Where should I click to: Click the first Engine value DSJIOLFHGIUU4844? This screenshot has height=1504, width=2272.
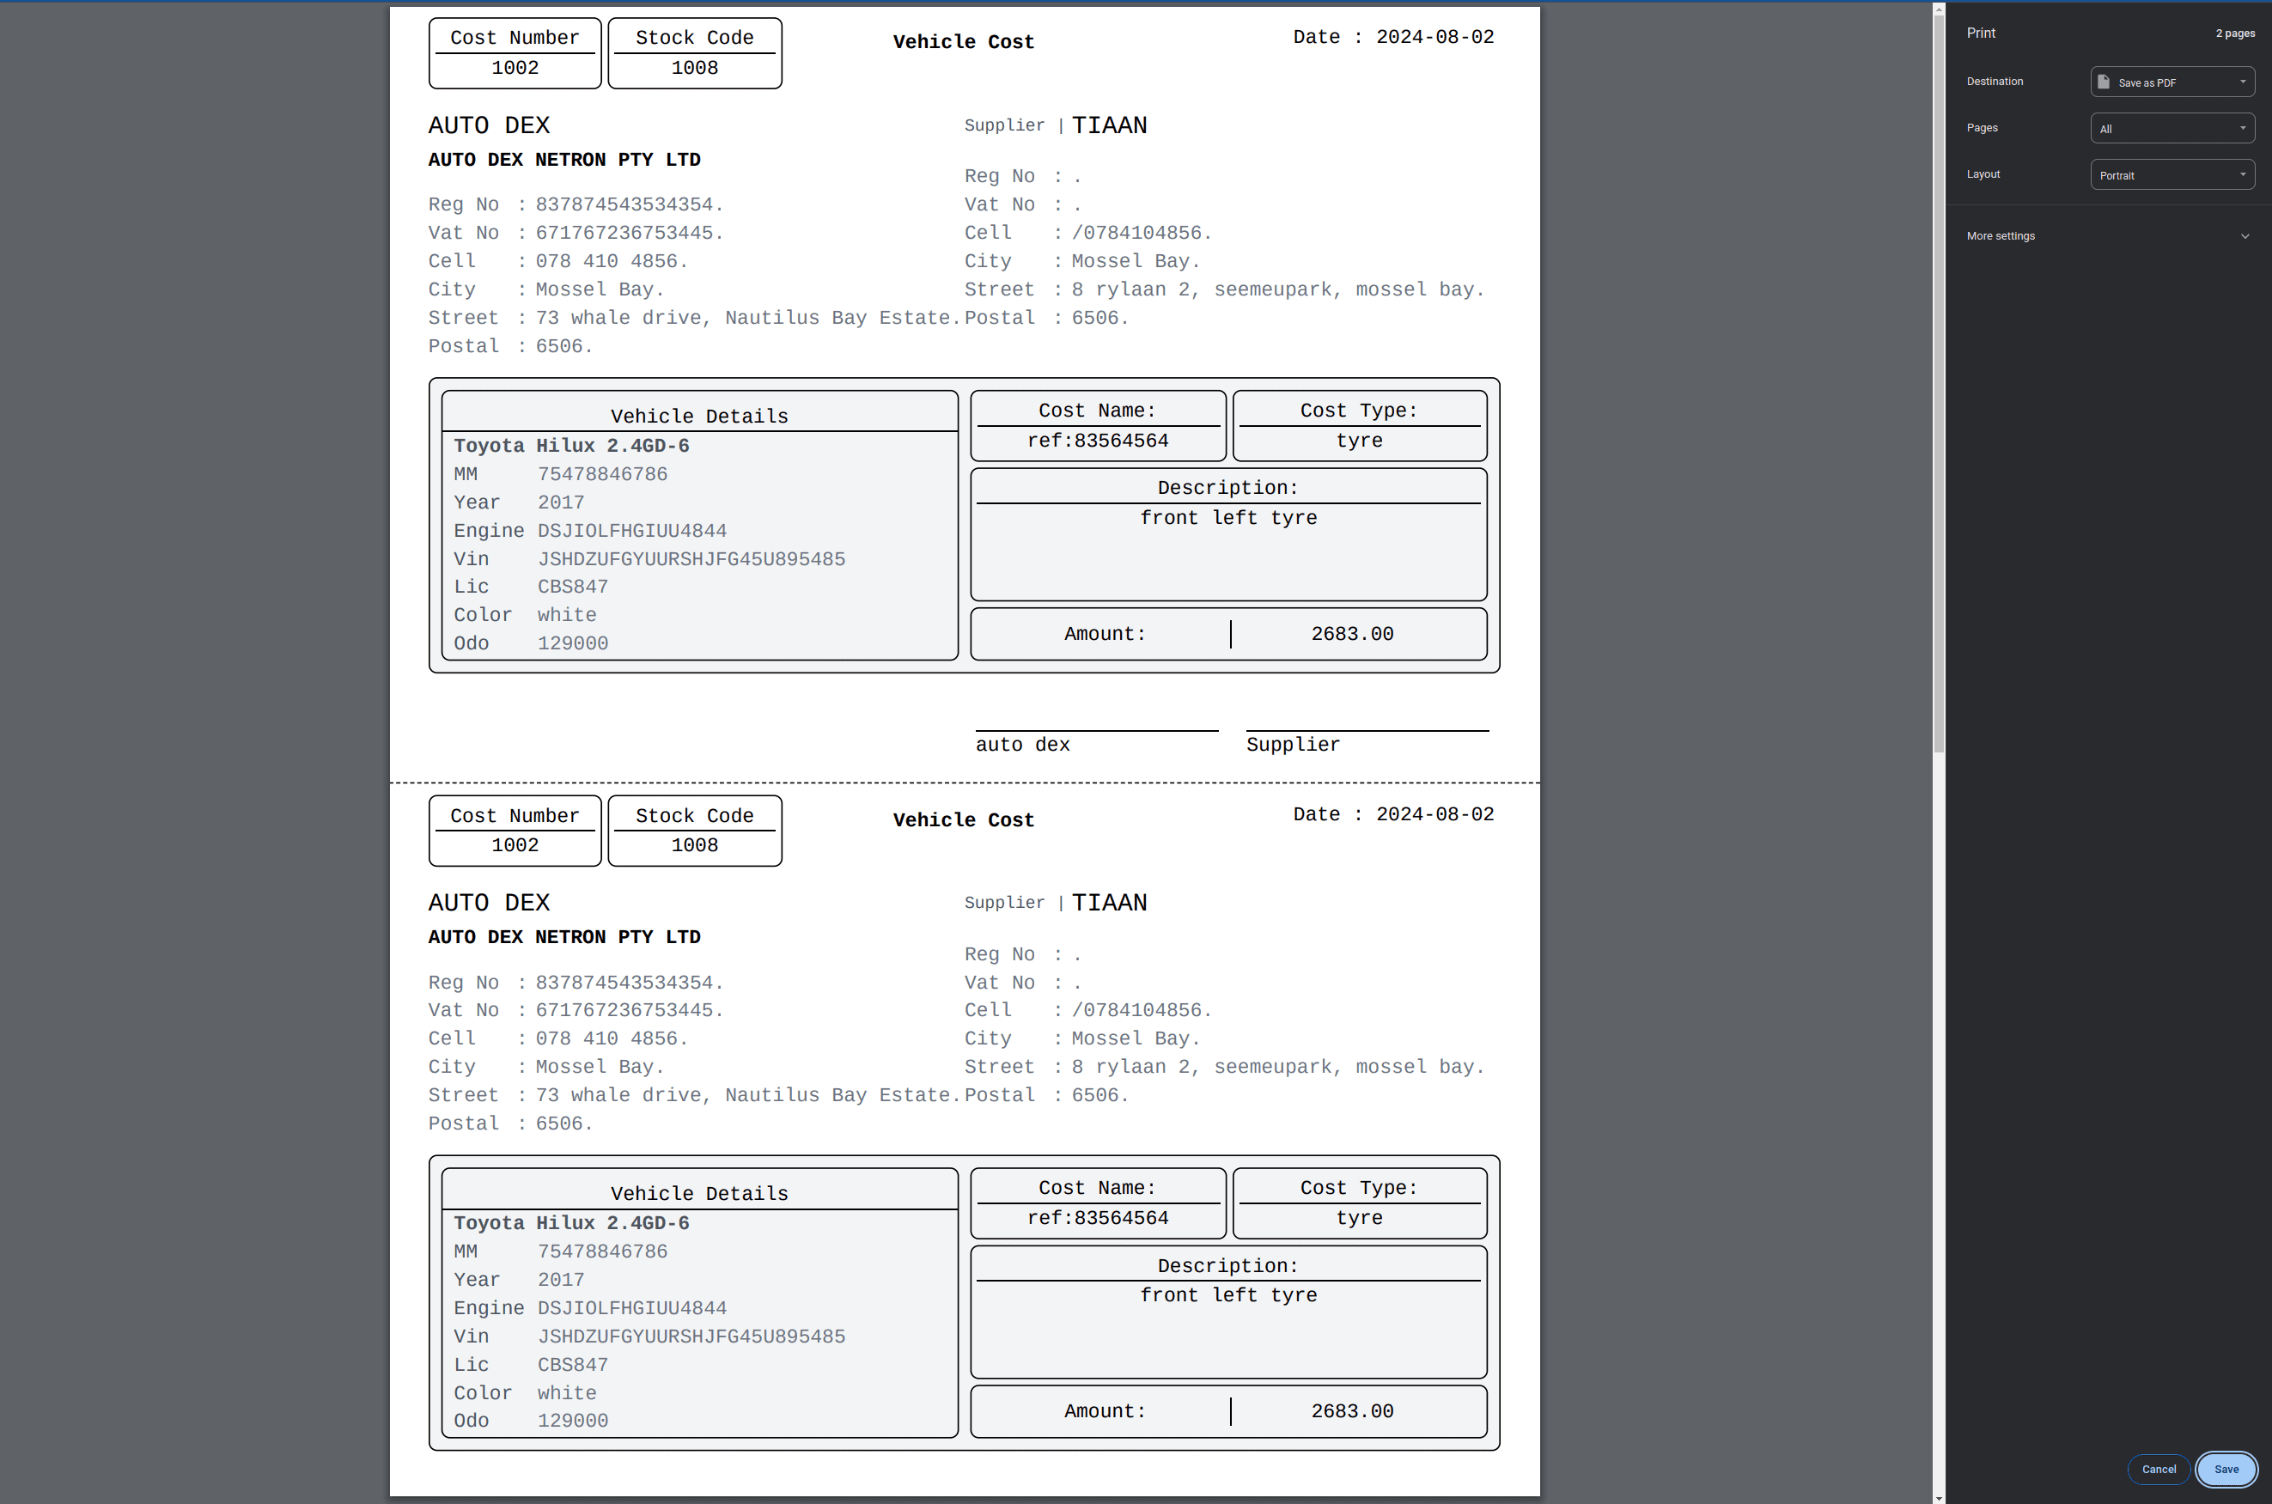[x=632, y=532]
